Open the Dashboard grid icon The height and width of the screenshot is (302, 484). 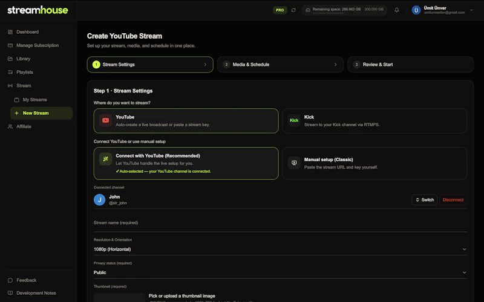(10, 32)
